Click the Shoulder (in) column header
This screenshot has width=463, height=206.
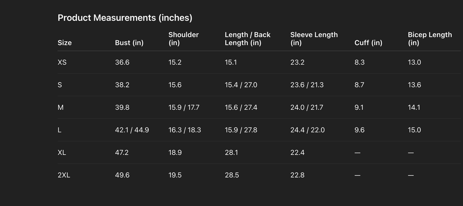183,39
